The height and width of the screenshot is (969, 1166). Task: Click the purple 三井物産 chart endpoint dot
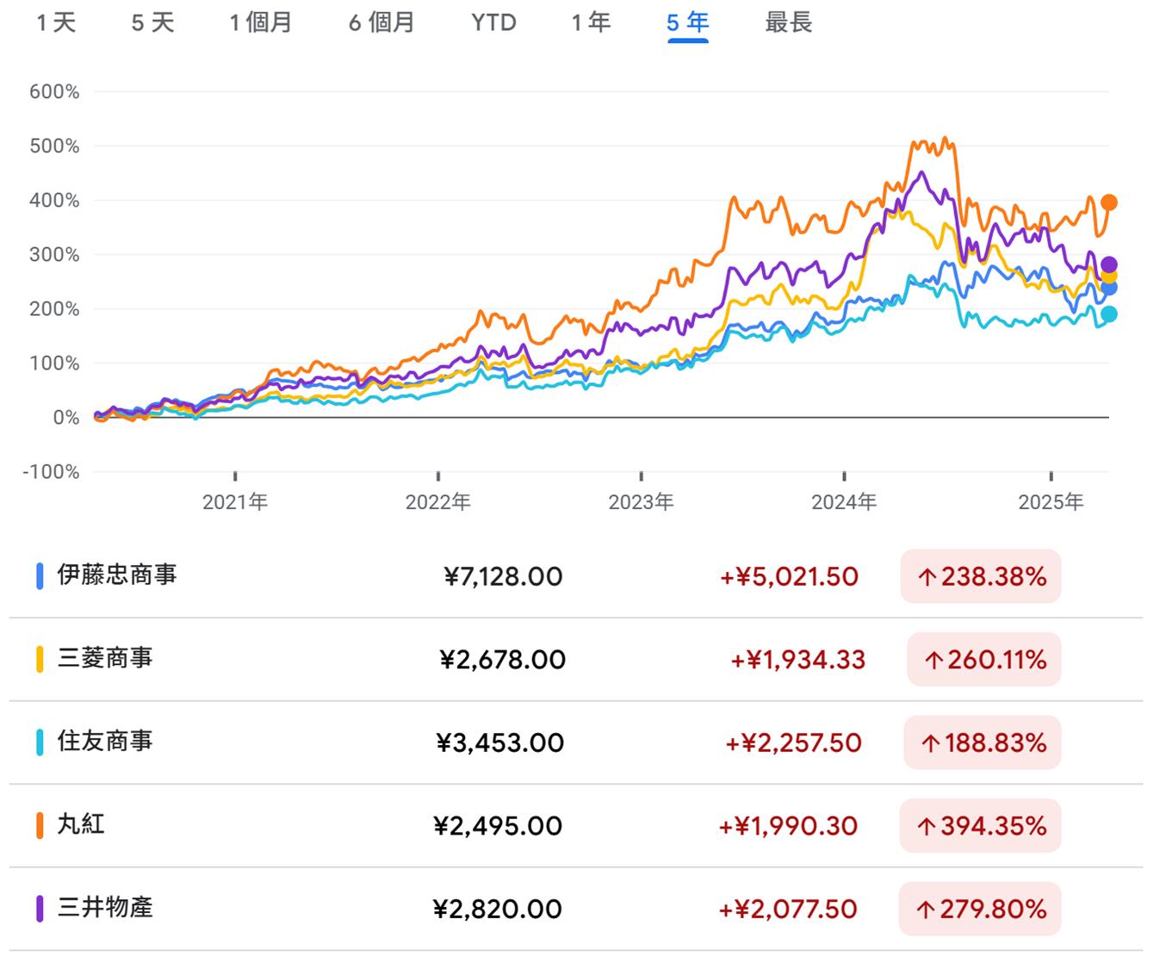pos(1109,264)
